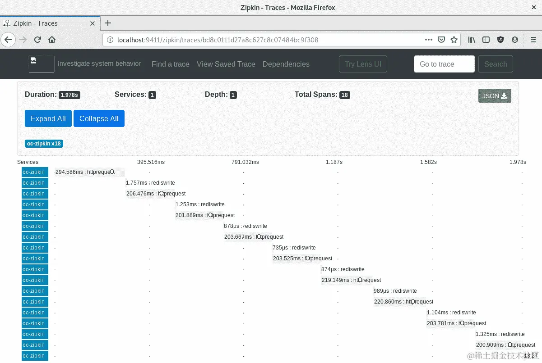Click the Zipkin logo in navbar
This screenshot has height=363, width=542.
click(42, 64)
